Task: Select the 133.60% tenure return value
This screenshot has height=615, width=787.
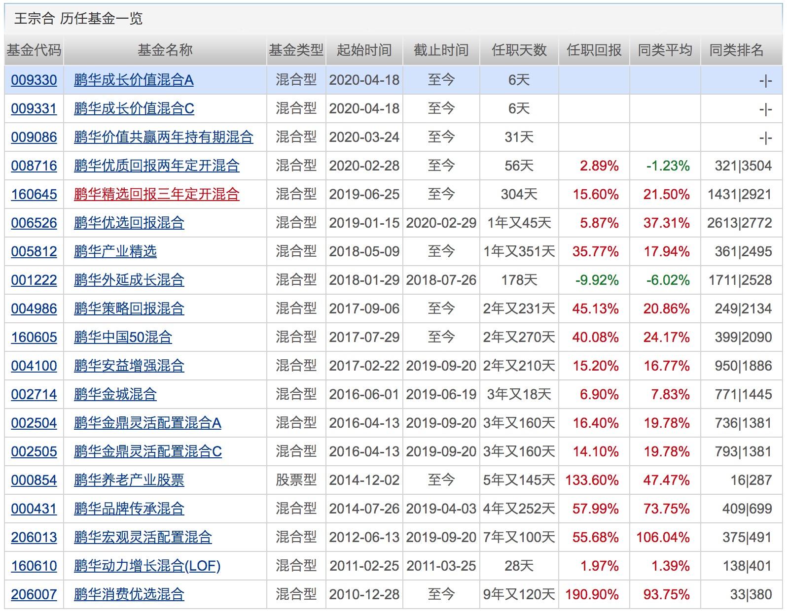Action: [x=592, y=480]
